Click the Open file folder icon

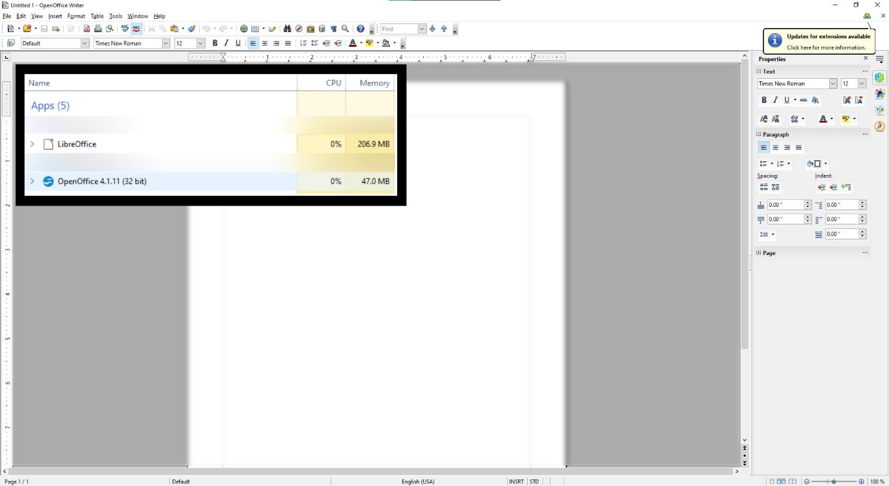[x=27, y=29]
